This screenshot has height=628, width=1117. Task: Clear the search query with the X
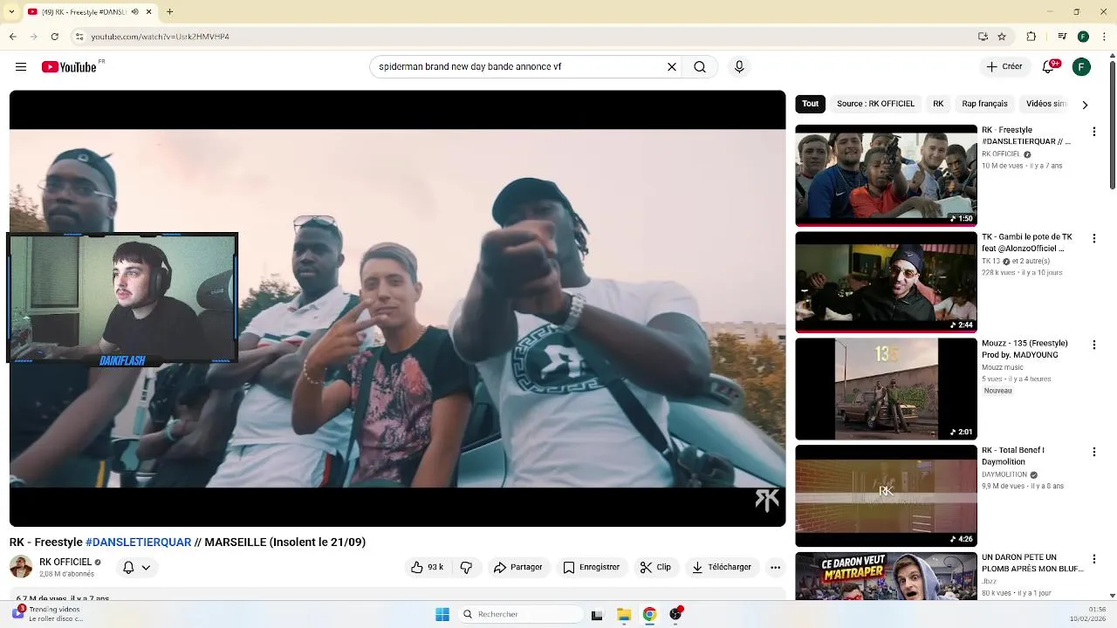point(672,67)
